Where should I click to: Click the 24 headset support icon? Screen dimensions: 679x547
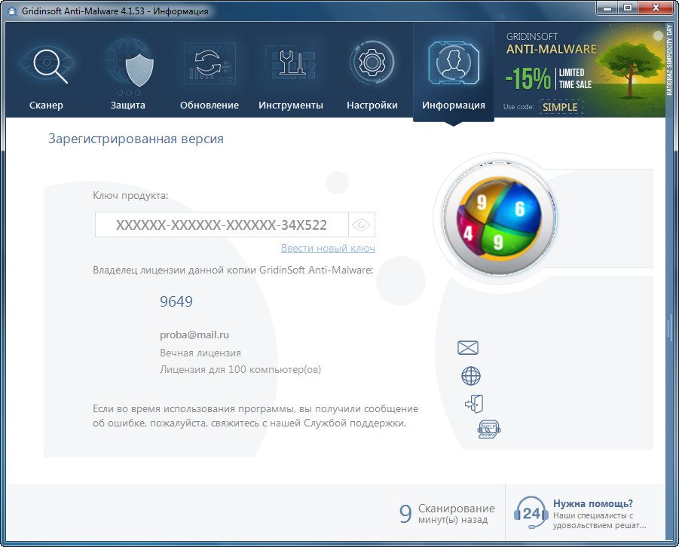click(x=531, y=513)
